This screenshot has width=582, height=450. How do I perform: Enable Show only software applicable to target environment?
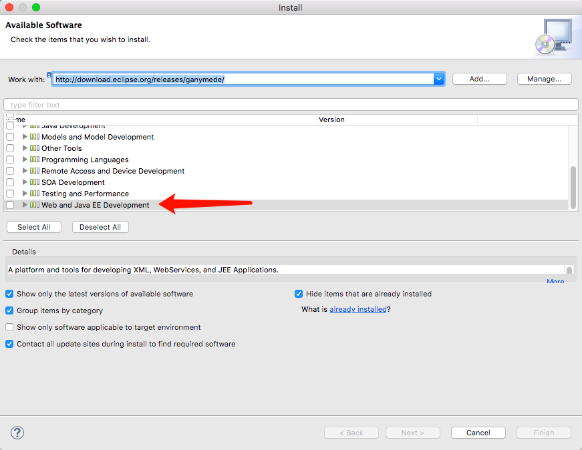9,327
